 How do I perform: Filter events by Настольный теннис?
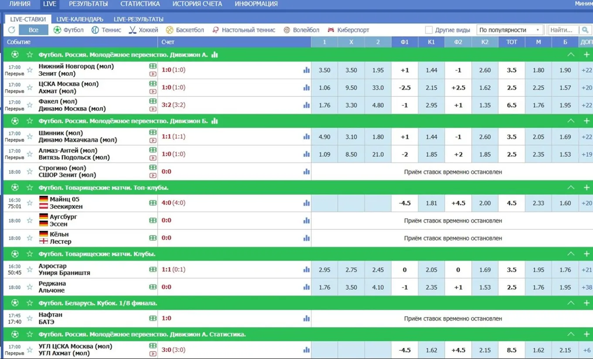[244, 30]
